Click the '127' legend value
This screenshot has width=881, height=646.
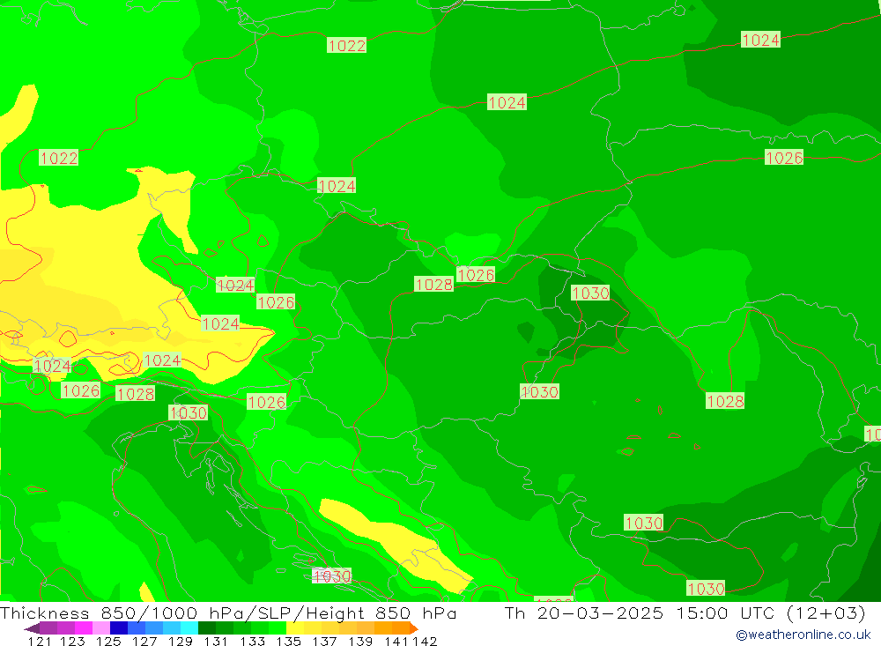click(x=144, y=641)
